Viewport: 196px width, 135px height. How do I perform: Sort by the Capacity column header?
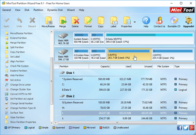pyautogui.click(x=100, y=67)
